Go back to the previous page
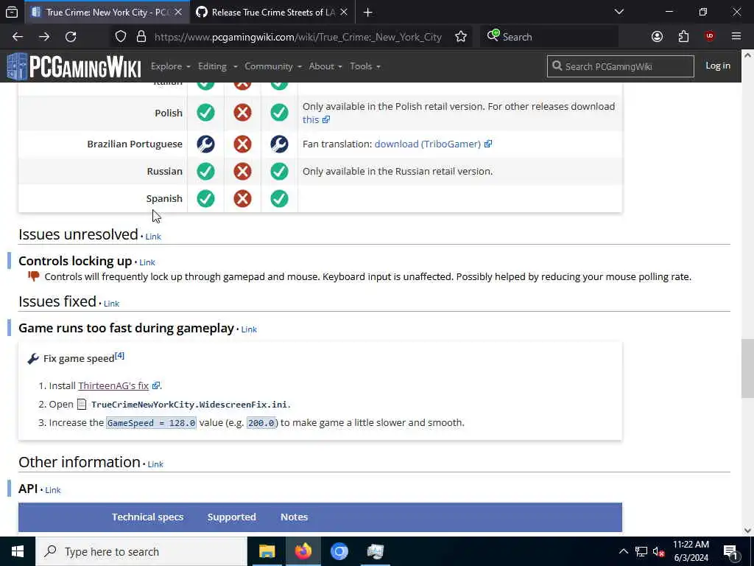The width and height of the screenshot is (754, 566). tap(18, 37)
